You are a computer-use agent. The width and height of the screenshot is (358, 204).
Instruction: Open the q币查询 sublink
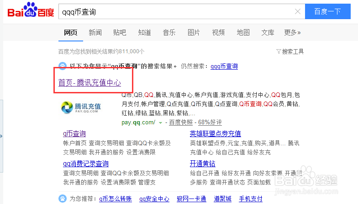click(74, 134)
